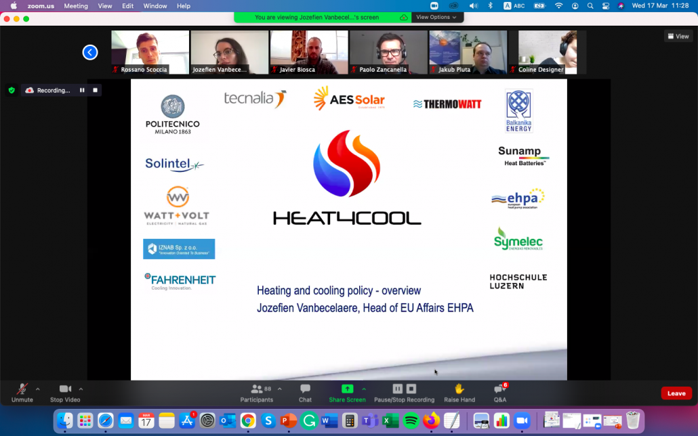Image resolution: width=698 pixels, height=436 pixels.
Task: Pause recording via the top-left Recording indicator
Action: 82,90
